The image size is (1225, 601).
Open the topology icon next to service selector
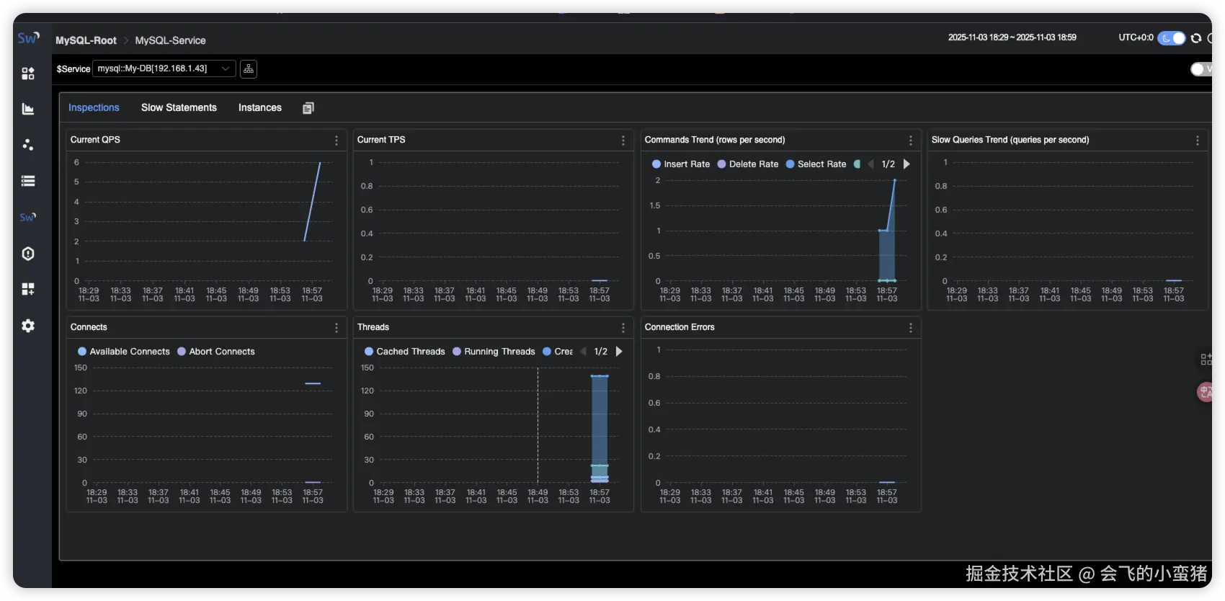pos(248,68)
